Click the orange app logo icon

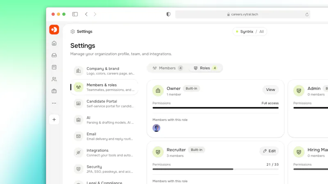(x=54, y=29)
